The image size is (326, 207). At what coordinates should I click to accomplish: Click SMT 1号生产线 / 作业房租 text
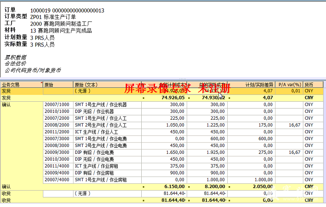click(x=101, y=180)
